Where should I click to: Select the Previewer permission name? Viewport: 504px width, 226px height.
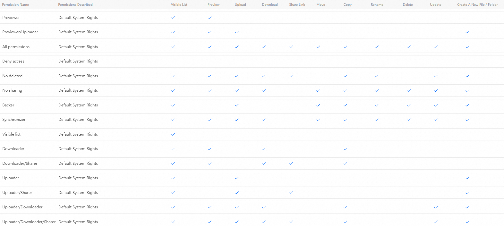11,18
